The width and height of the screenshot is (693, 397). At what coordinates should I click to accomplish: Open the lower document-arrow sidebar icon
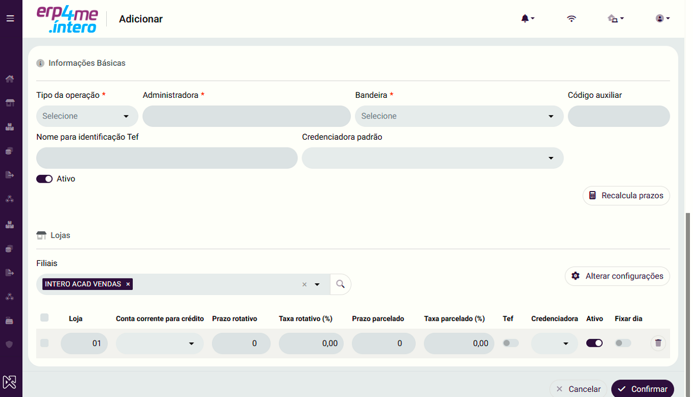click(9, 273)
